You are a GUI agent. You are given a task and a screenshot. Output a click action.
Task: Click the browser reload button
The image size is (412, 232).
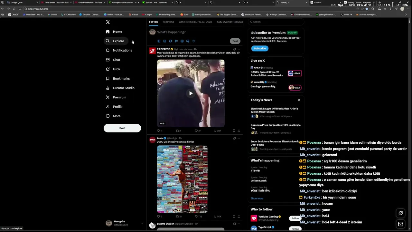click(14, 9)
